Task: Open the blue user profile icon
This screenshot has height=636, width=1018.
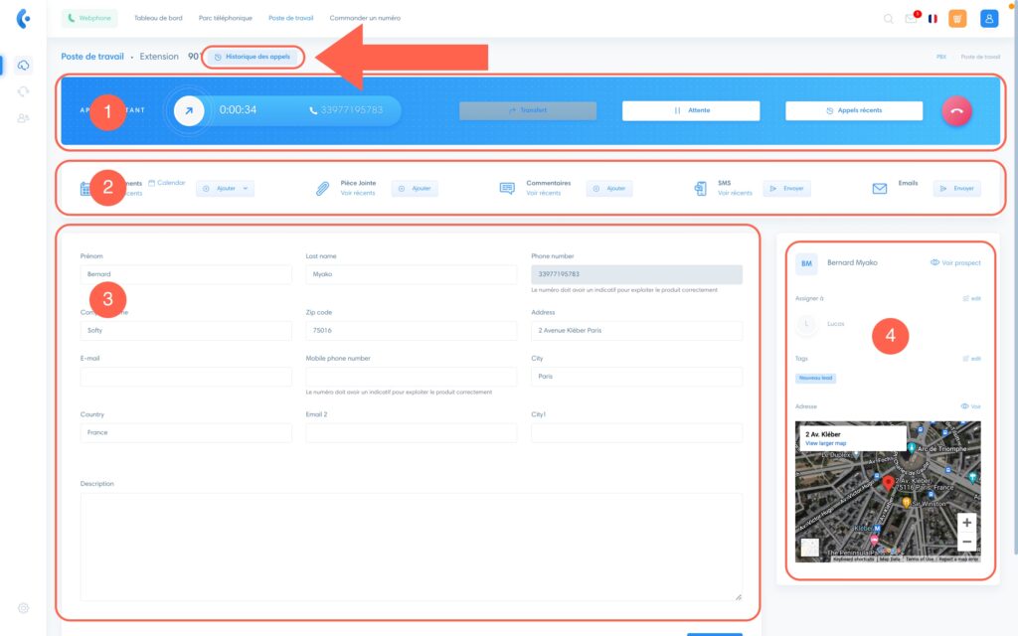Action: (988, 18)
